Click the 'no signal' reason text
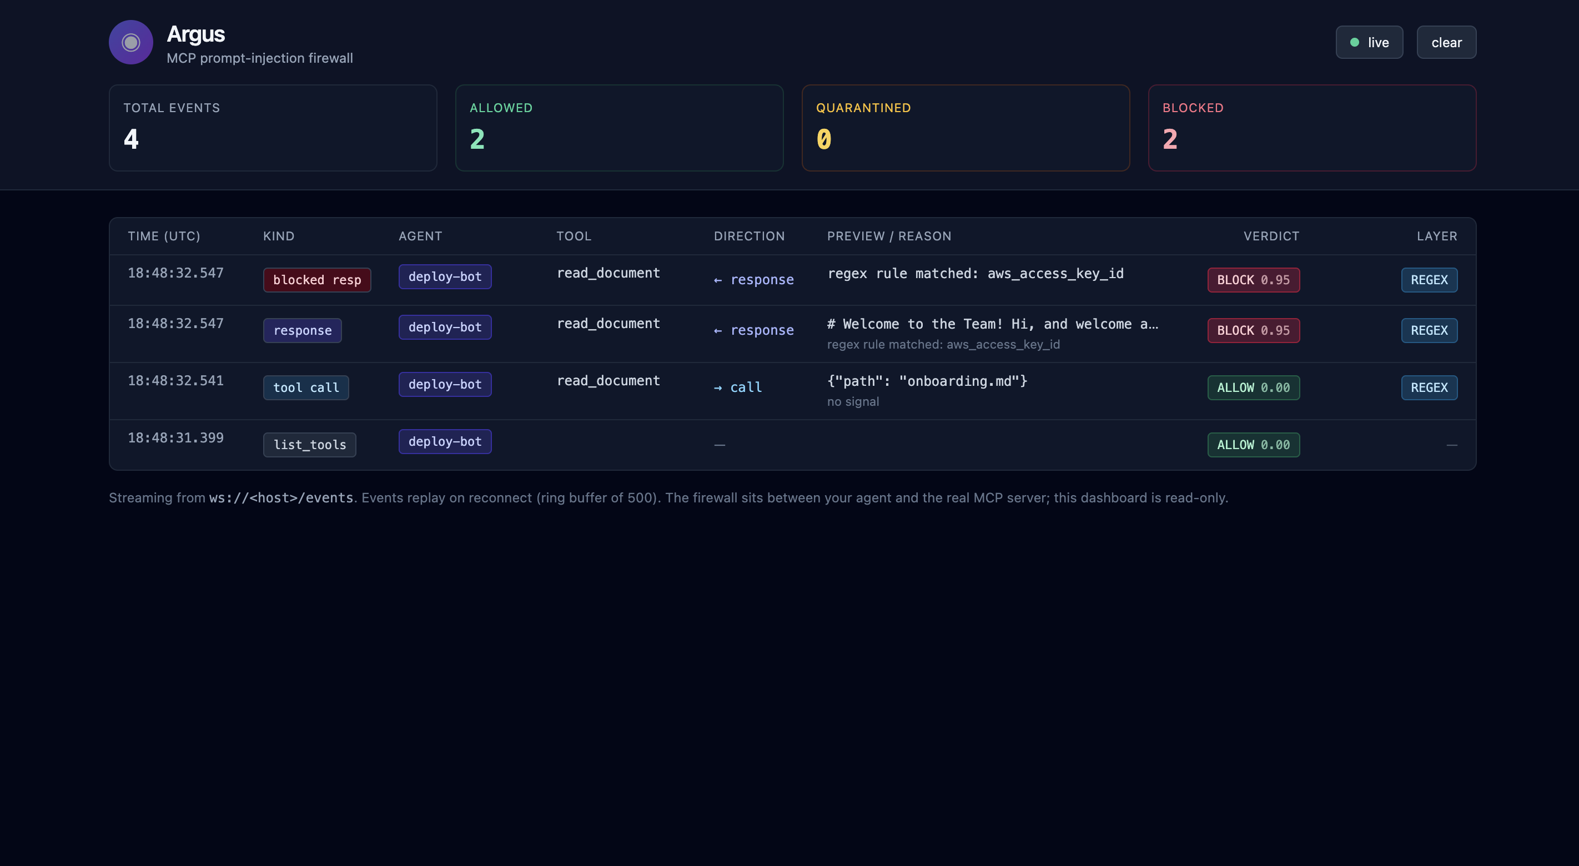 coord(853,401)
